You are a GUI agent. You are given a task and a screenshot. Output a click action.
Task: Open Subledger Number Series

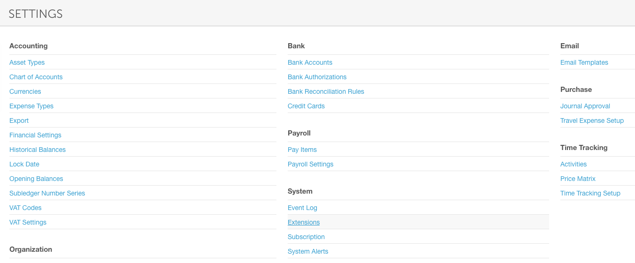tap(47, 193)
